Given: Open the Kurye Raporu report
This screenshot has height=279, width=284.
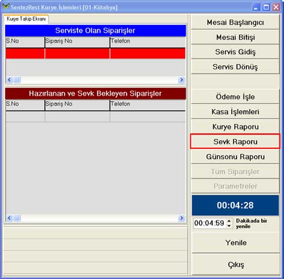Looking at the screenshot, I should coord(235,127).
